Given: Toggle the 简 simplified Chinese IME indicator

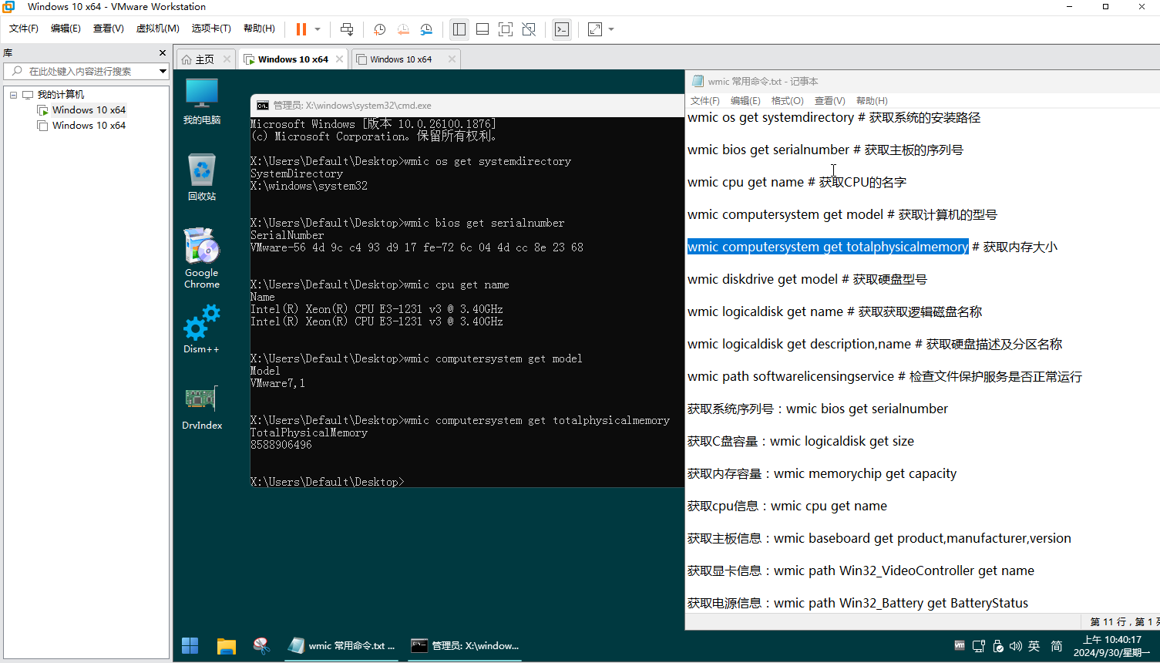Looking at the screenshot, I should point(1057,646).
